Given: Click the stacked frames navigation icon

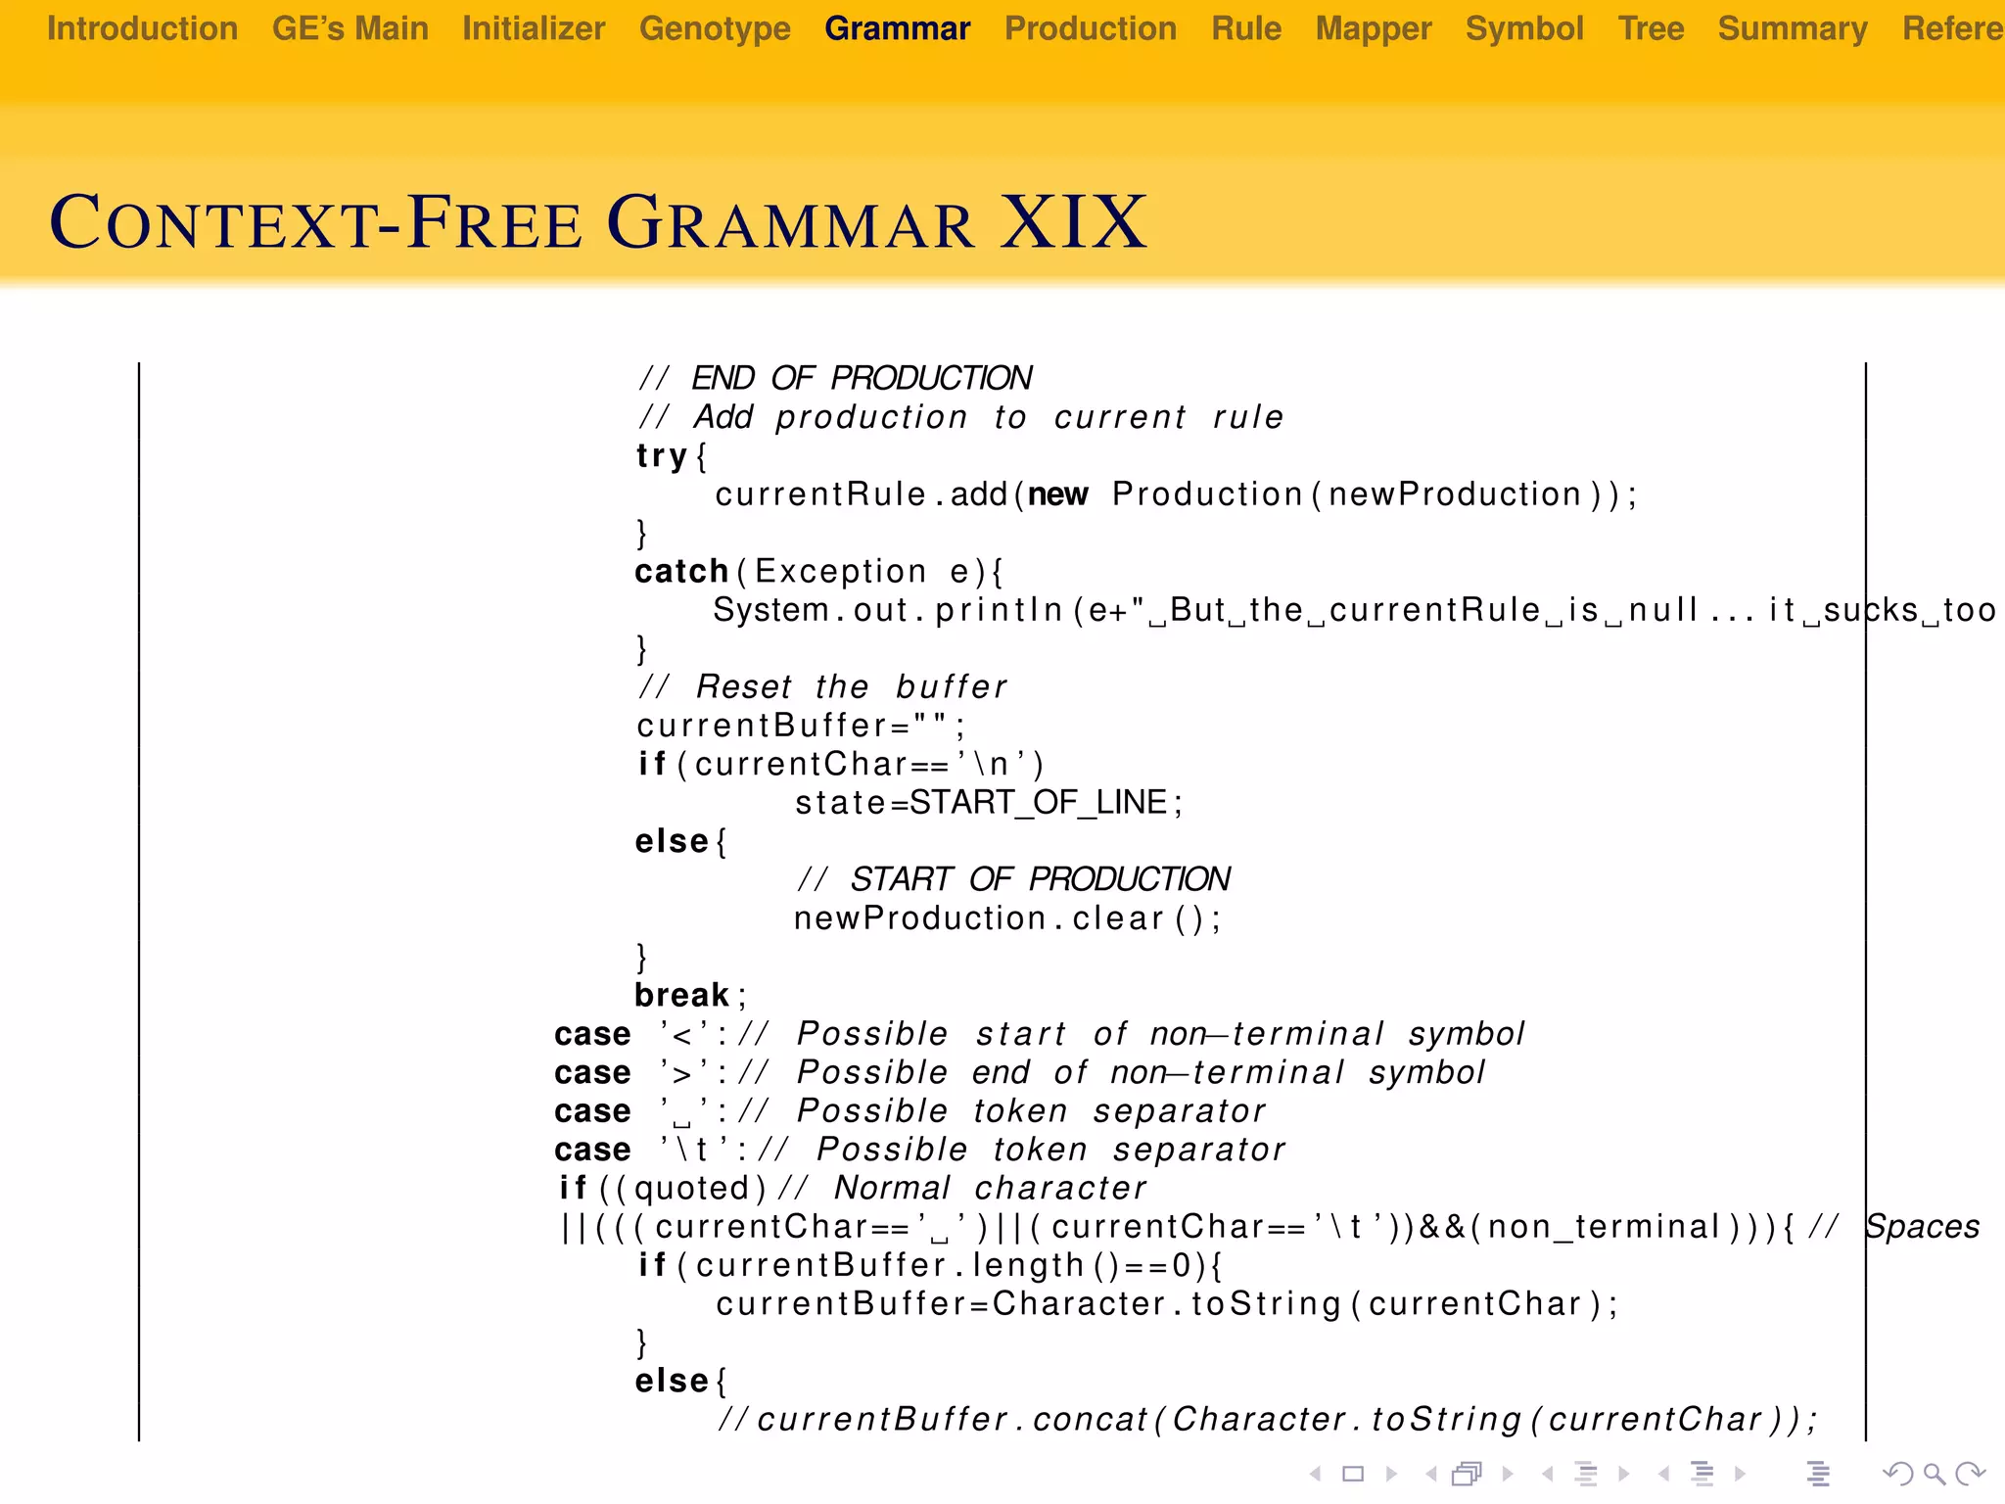Looking at the screenshot, I should [1468, 1474].
